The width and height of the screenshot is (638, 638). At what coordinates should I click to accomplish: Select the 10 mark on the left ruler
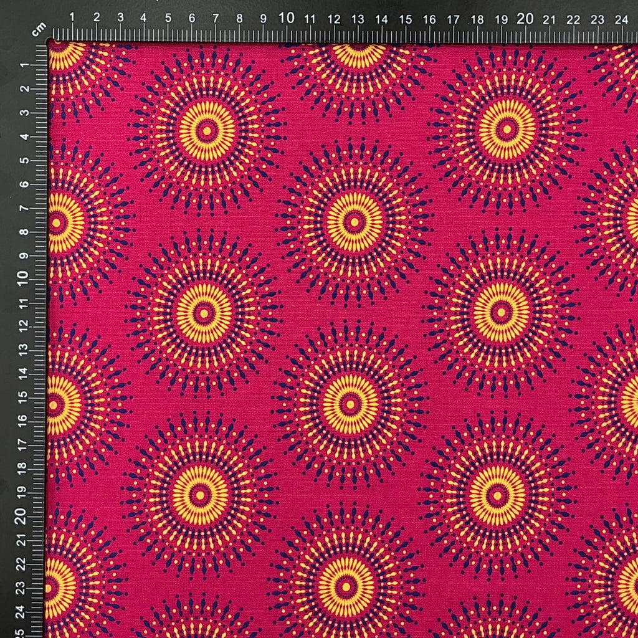23,278
